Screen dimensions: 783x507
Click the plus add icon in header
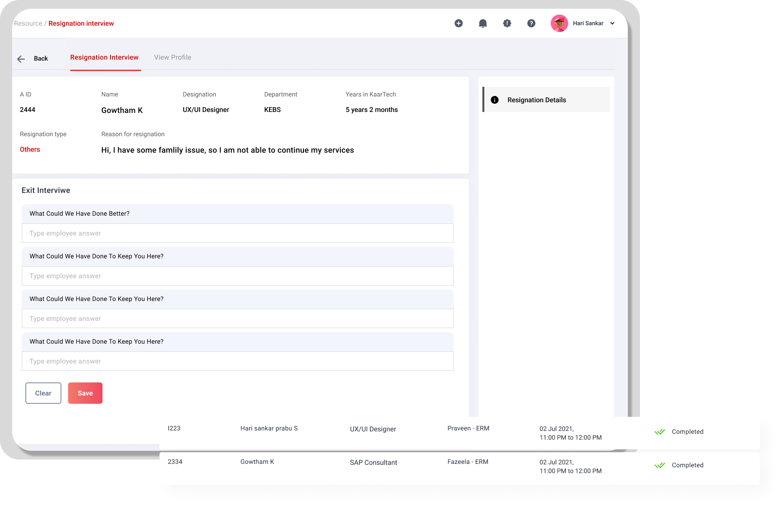458,23
